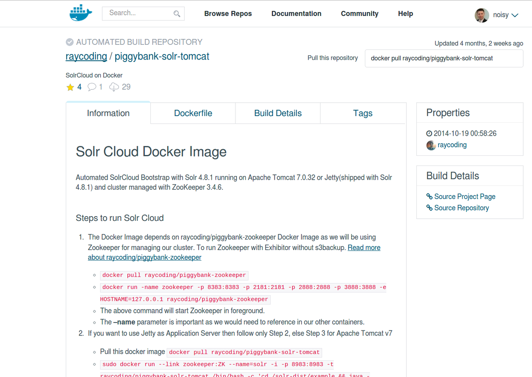This screenshot has width=532, height=377.
Task: Click the Properties panel heading
Action: (x=448, y=113)
